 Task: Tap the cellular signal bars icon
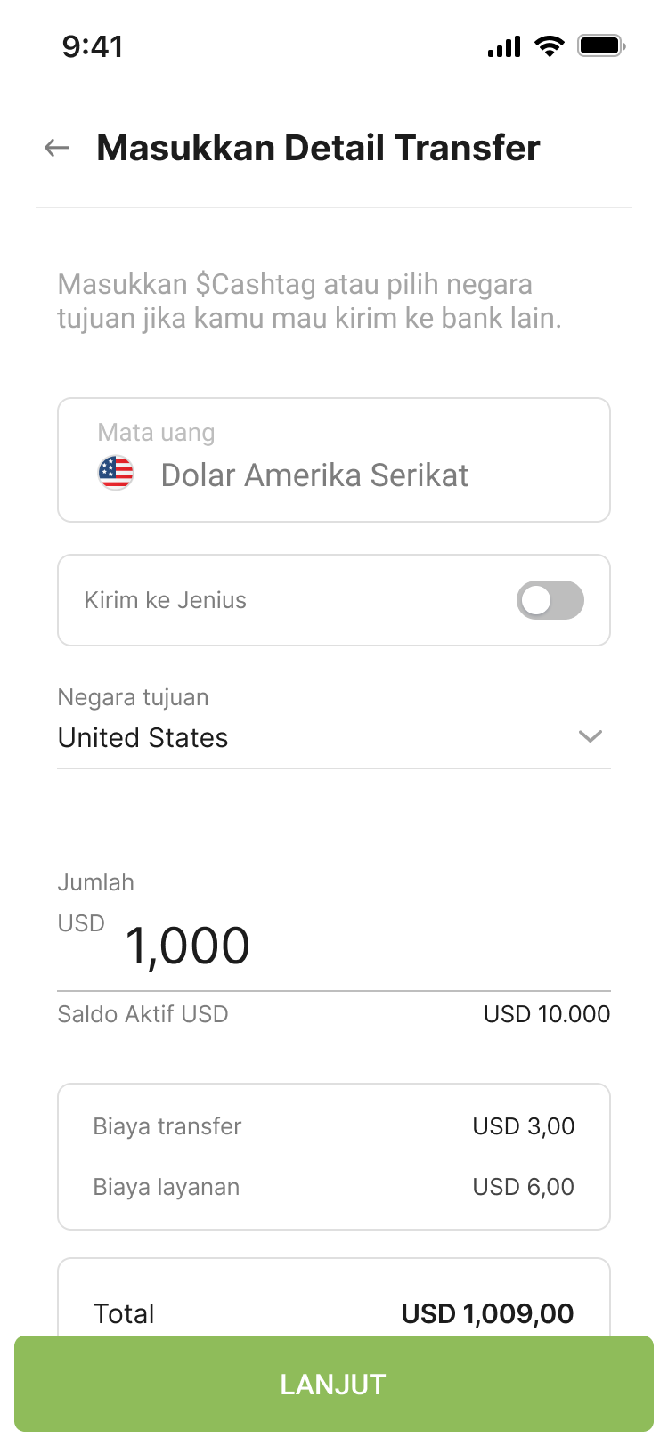(504, 46)
